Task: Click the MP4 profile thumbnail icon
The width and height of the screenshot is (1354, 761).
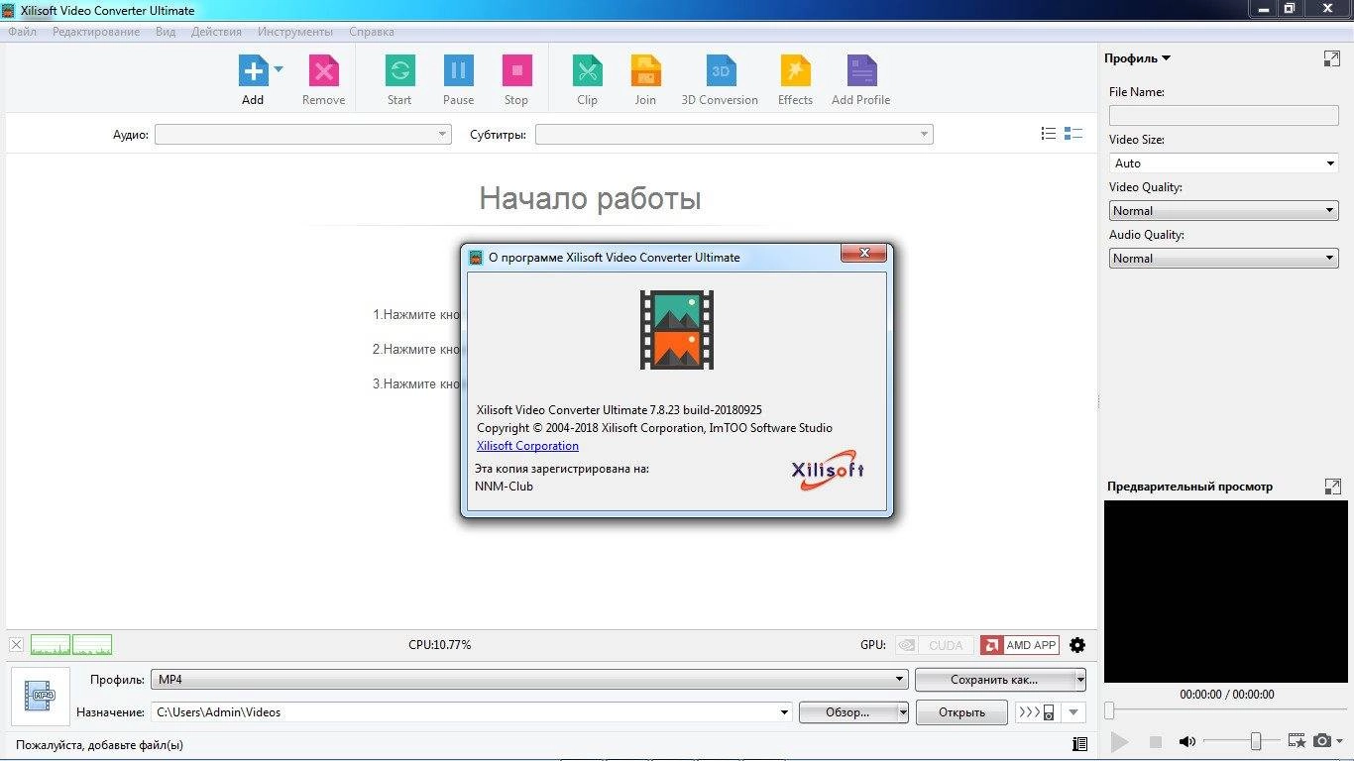Action: pyautogui.click(x=41, y=697)
